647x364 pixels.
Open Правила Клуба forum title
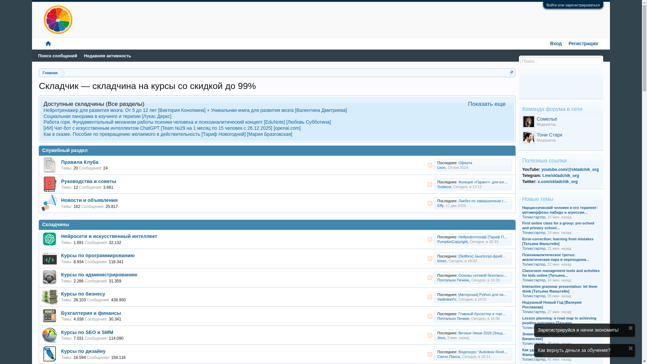click(x=80, y=162)
